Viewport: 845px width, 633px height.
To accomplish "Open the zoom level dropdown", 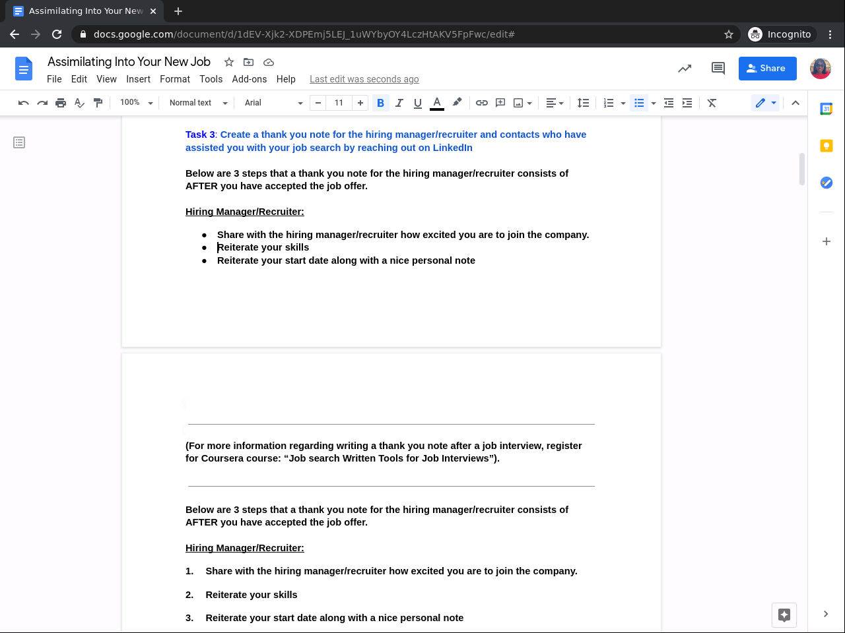I will click(x=136, y=103).
